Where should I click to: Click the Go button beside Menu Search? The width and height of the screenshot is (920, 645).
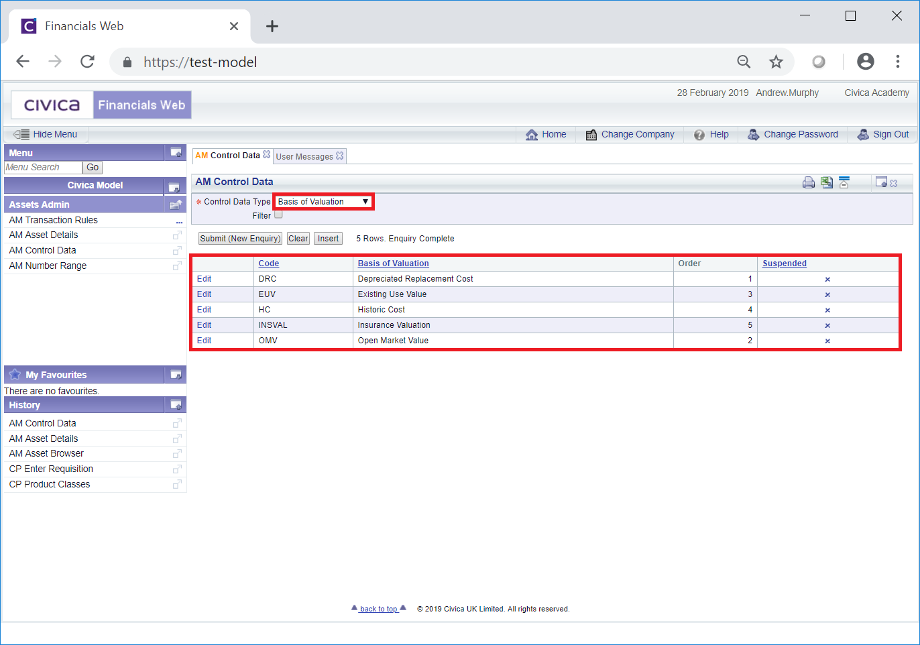(93, 168)
